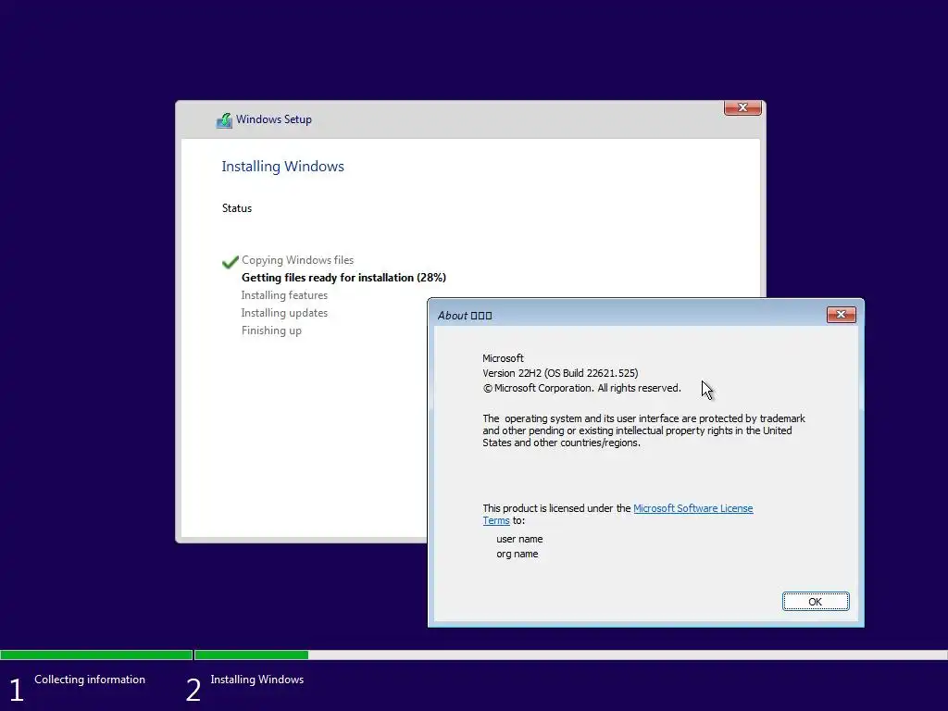Click the Windows Setup title bar icon
This screenshot has height=711, width=948.
tap(224, 119)
